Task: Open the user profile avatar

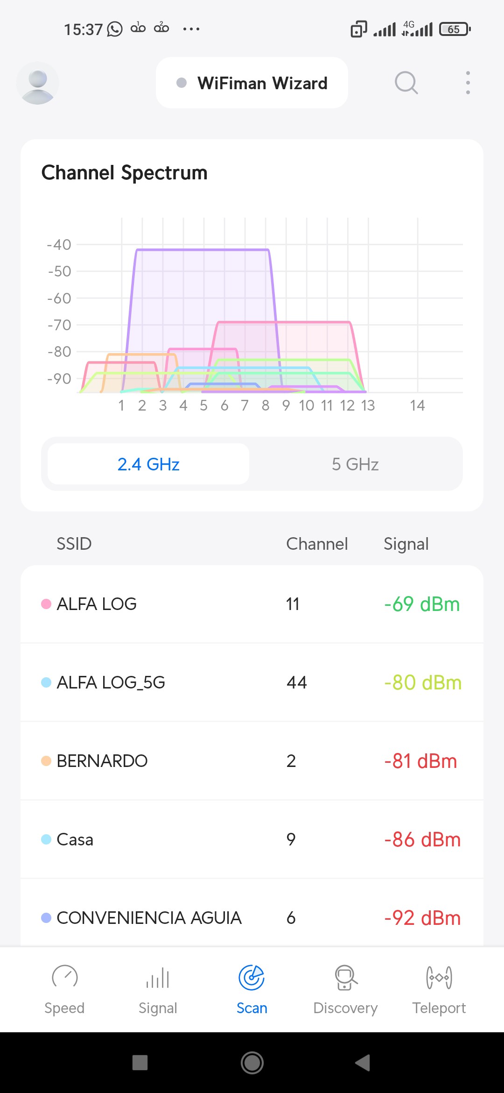Action: point(37,83)
